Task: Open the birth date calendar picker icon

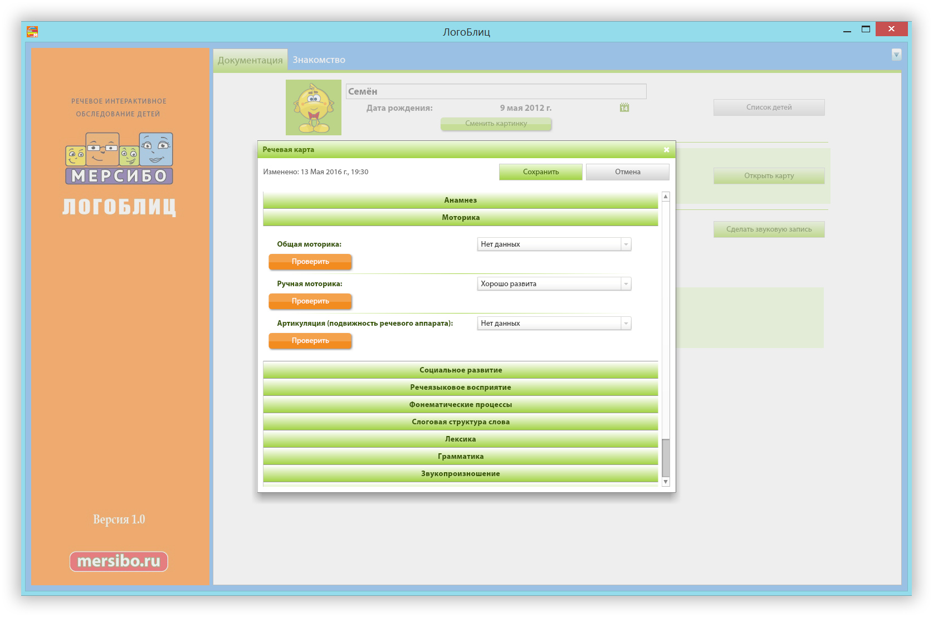Action: click(x=624, y=107)
